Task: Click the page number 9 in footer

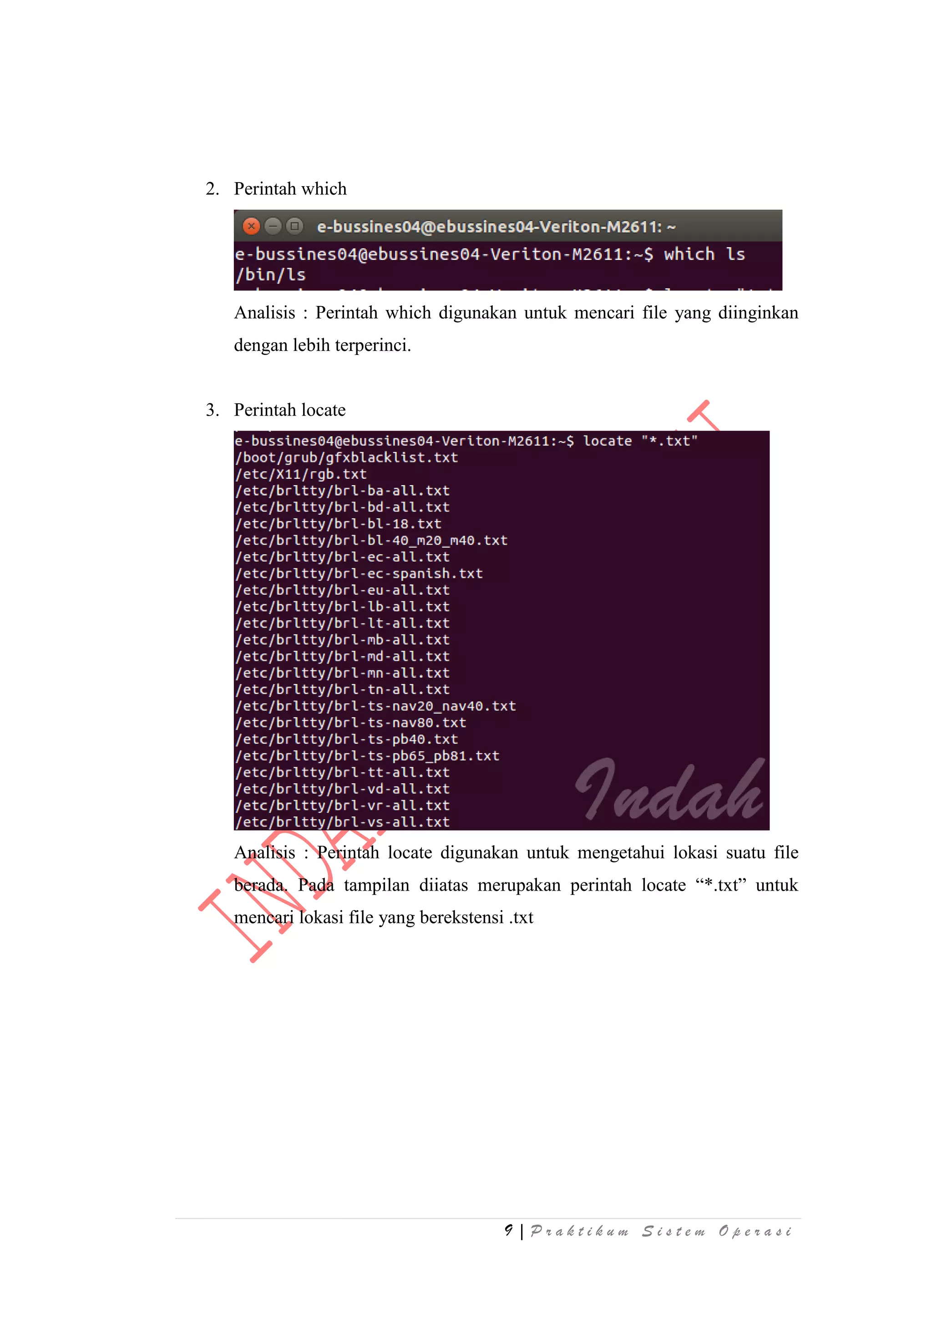Action: tap(508, 1230)
